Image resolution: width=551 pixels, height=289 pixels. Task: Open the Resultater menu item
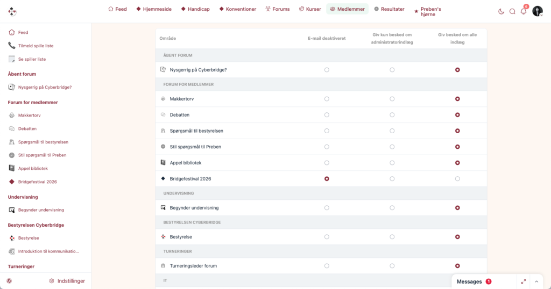[389, 9]
